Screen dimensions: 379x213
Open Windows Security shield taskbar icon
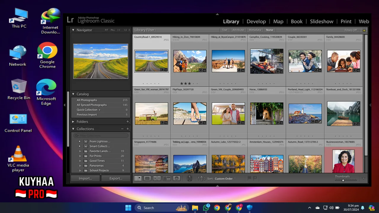point(250,208)
